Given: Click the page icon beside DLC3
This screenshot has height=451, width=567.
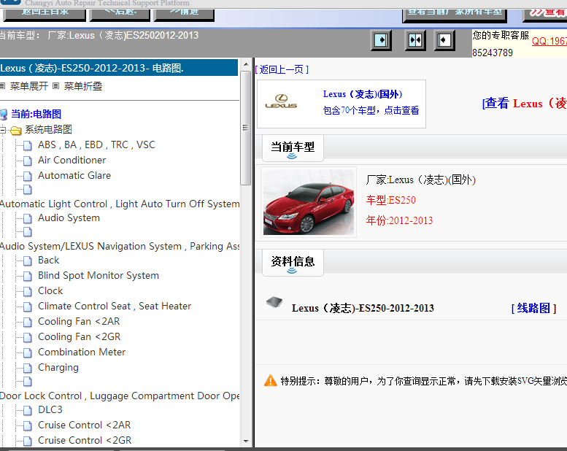Looking at the screenshot, I should (x=28, y=410).
